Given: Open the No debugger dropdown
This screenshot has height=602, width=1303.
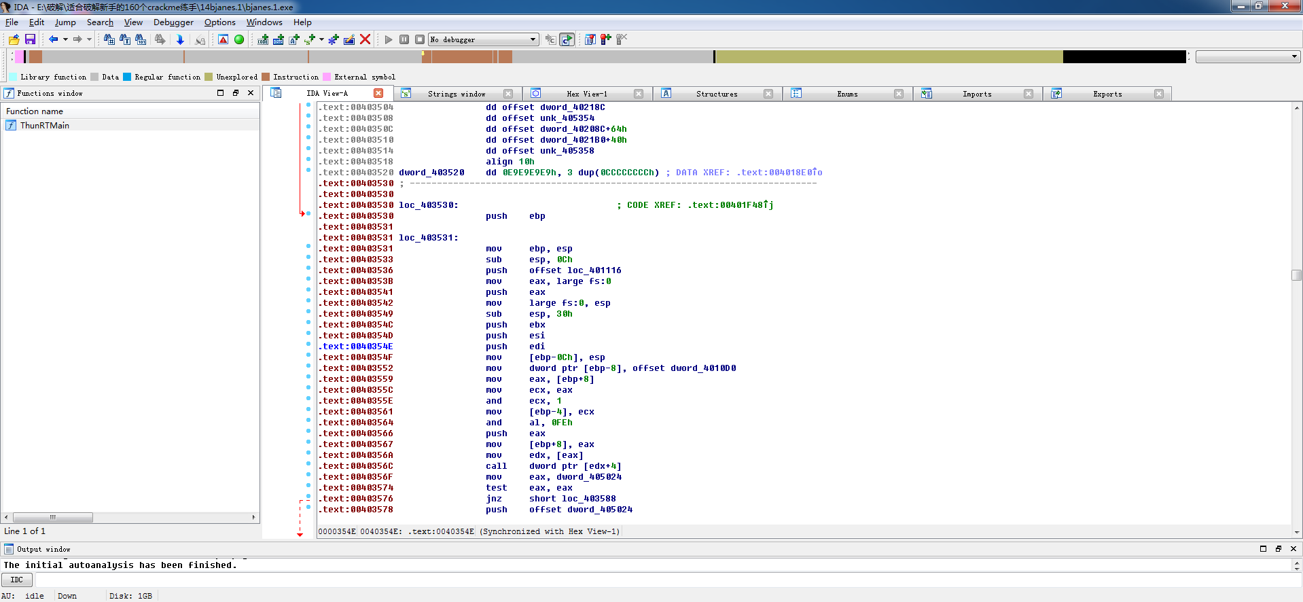Looking at the screenshot, I should point(533,39).
